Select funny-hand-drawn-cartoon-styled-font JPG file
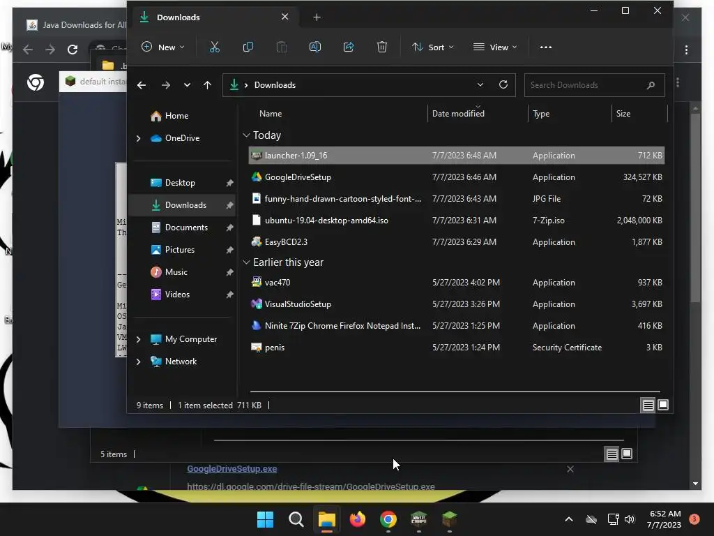Screen dimensions: 714x536 tap(456, 199)
